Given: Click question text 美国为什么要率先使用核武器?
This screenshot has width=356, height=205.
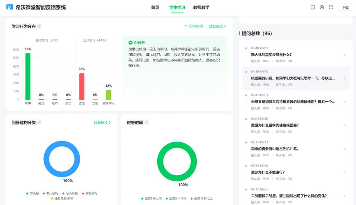Looking at the screenshot, I should tap(275, 125).
